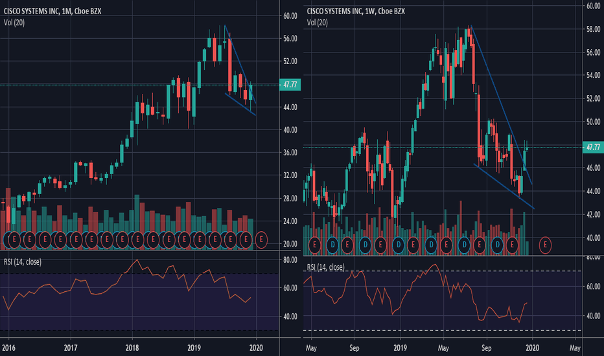Viewport: 604px width, 356px height.
Task: Select the upper wedge trendline on weekly chart
Action: (x=502, y=105)
